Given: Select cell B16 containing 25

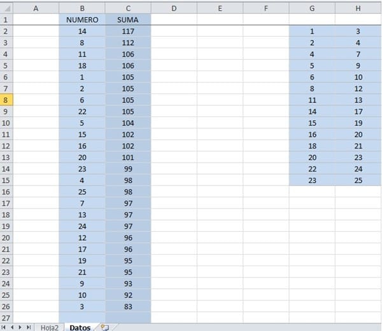Looking at the screenshot, I should pos(82,191).
